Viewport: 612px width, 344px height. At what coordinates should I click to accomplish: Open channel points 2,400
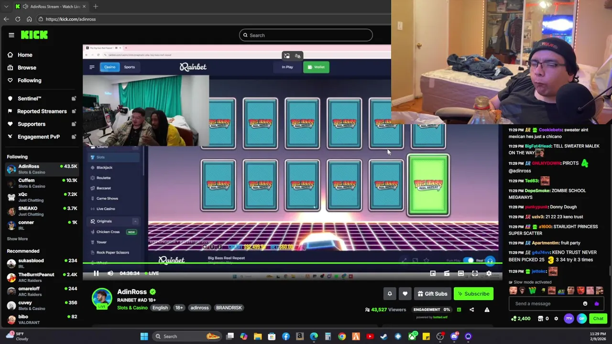coord(521,319)
